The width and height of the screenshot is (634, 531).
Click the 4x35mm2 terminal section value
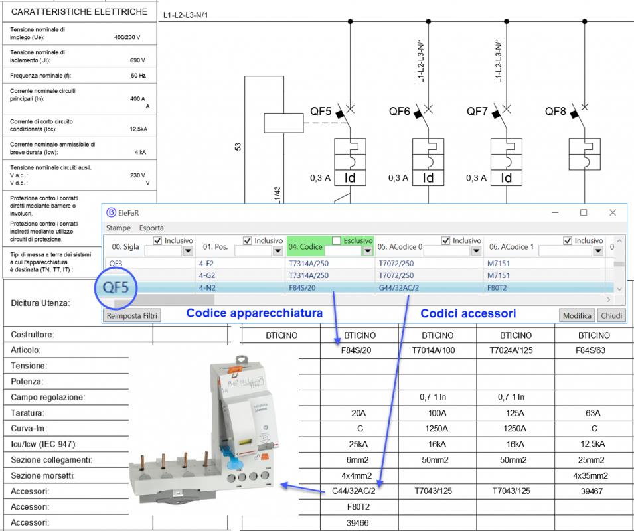click(590, 476)
